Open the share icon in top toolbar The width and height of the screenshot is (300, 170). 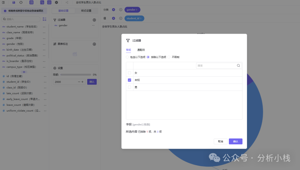click(67, 3)
